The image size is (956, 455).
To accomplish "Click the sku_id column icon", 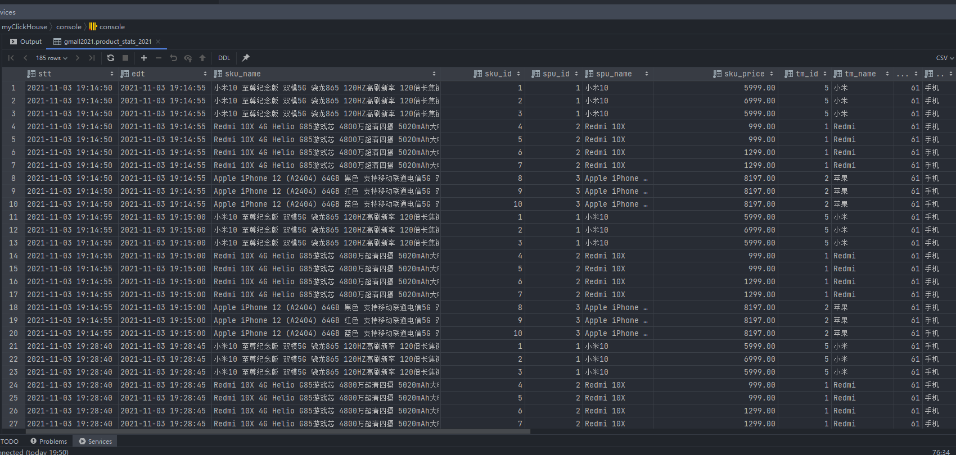I will coord(478,74).
